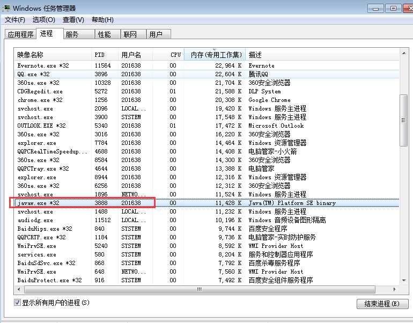413x323 pixels.
Task: Click the 百度杀毒服务程序 description cell
Action: click(x=274, y=263)
